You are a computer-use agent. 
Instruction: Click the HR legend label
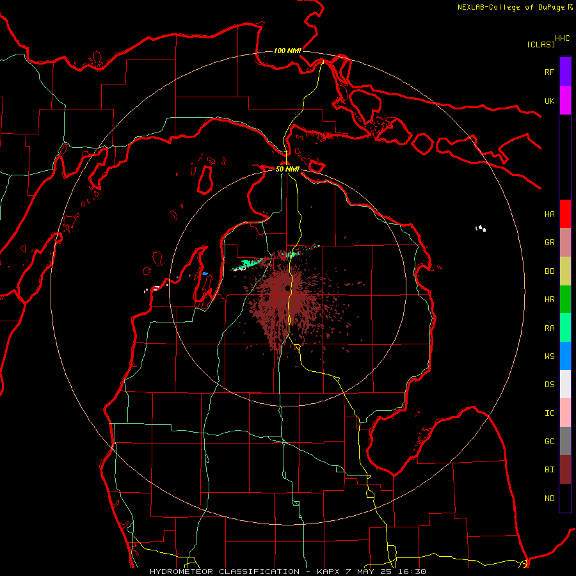[x=549, y=300]
